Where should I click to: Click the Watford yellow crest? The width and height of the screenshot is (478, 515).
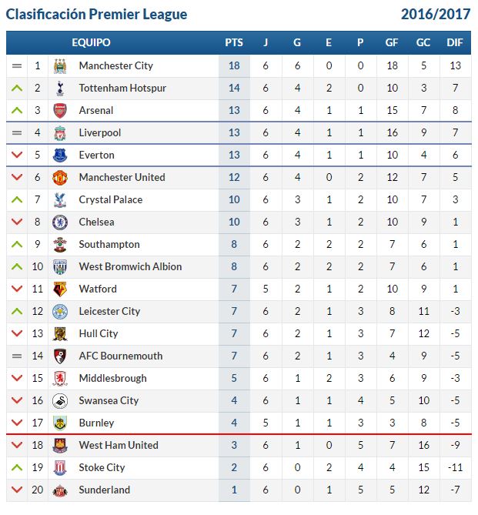(60, 289)
